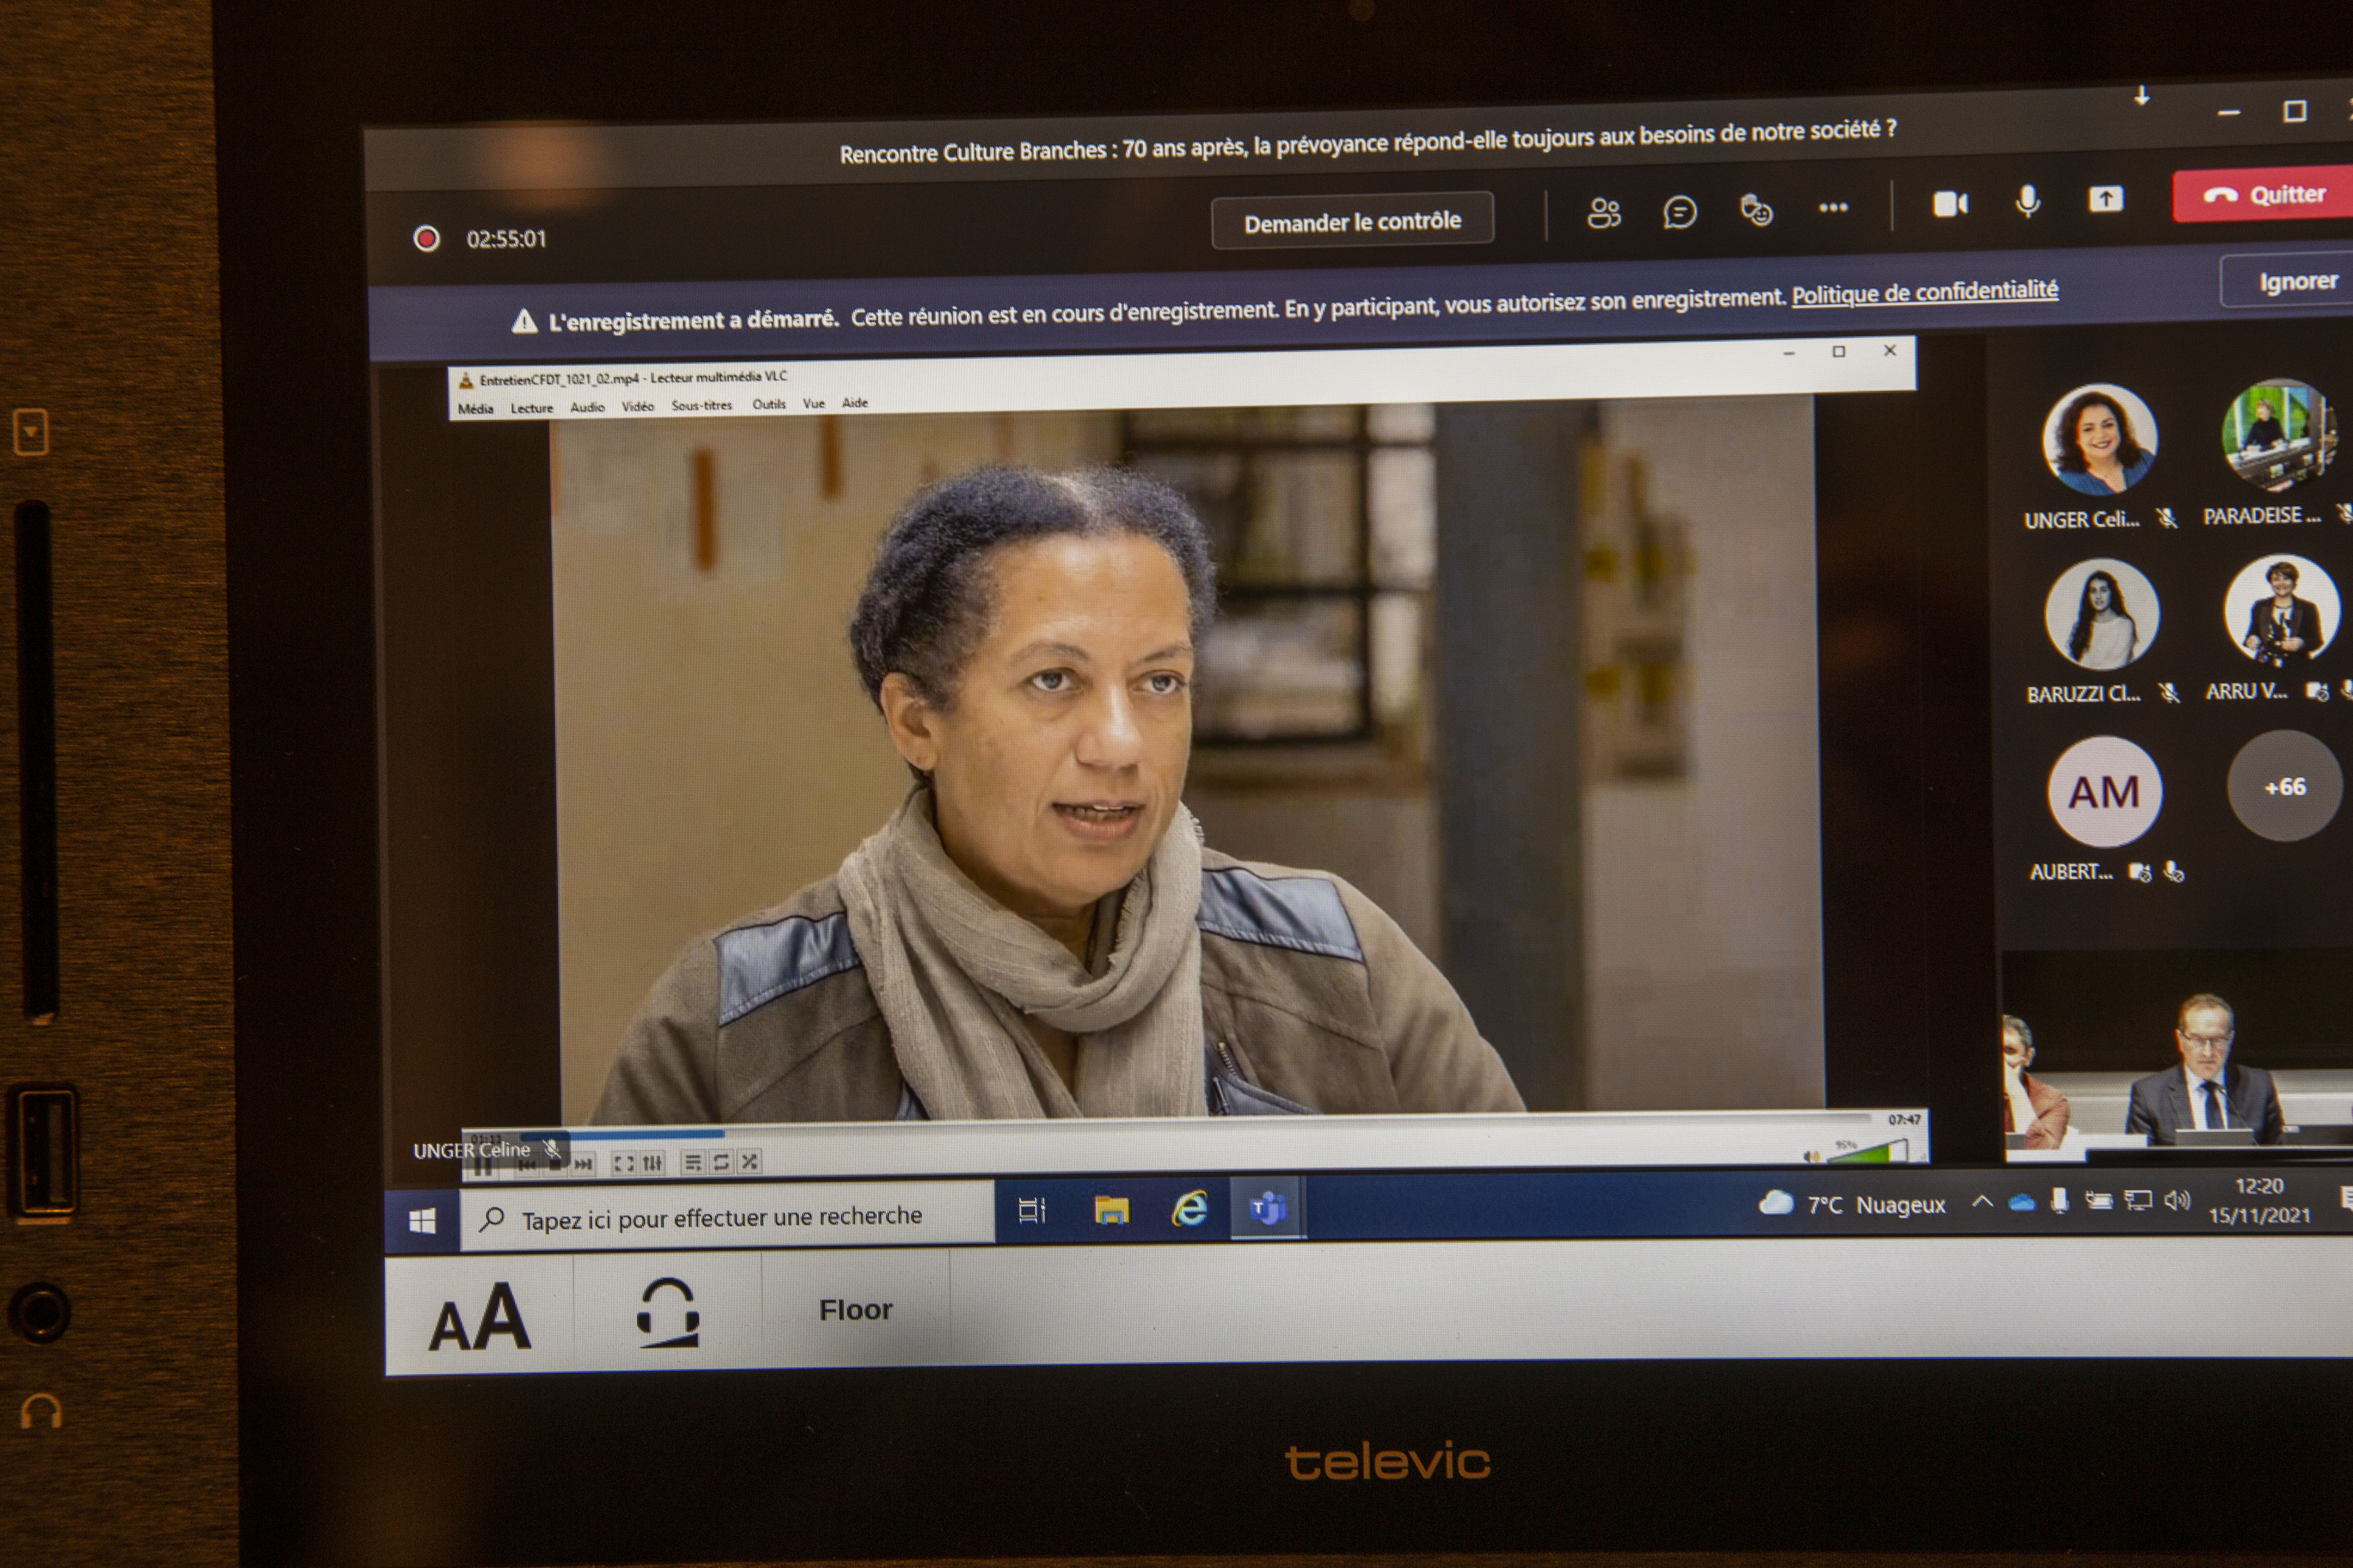The width and height of the screenshot is (2353, 1568).
Task: Open VLC Vidéo menu
Action: pyautogui.click(x=637, y=406)
